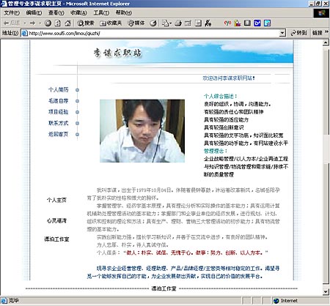Screen dimensions: 330x306
Task: Open the Back button history dropdown arrow
Action: (25, 23)
